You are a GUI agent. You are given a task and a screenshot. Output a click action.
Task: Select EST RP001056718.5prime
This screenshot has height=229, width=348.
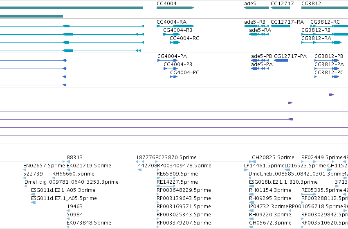point(290,211)
